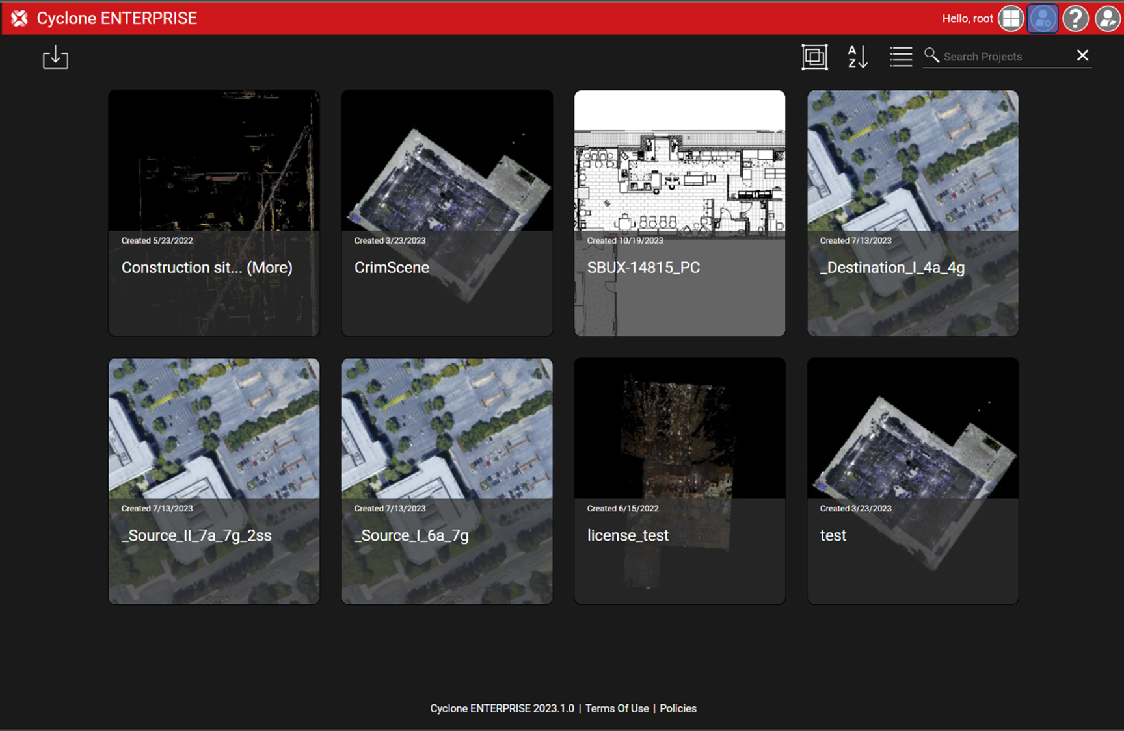Image resolution: width=1124 pixels, height=731 pixels.
Task: Open the projects grid icon in header
Action: point(1011,19)
